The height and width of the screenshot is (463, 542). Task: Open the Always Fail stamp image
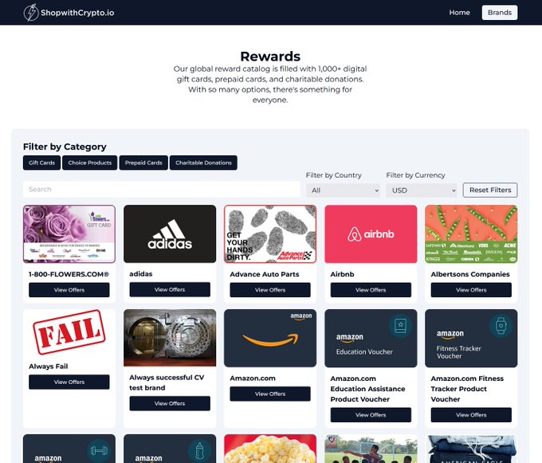[69, 332]
